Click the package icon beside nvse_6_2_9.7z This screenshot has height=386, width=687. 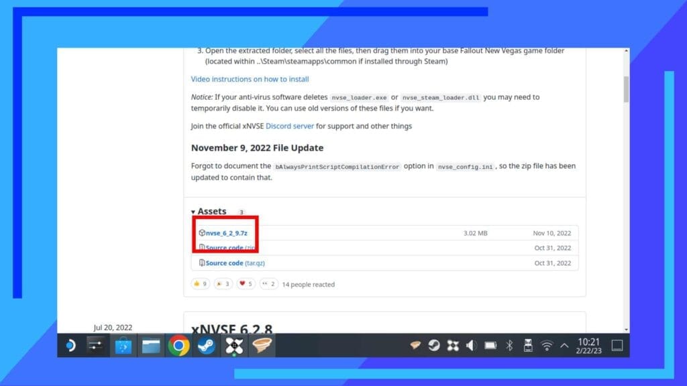[x=201, y=233]
